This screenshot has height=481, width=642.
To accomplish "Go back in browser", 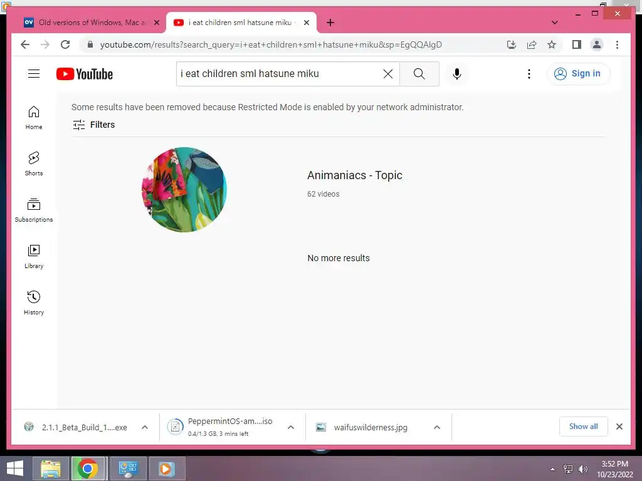I will (25, 44).
